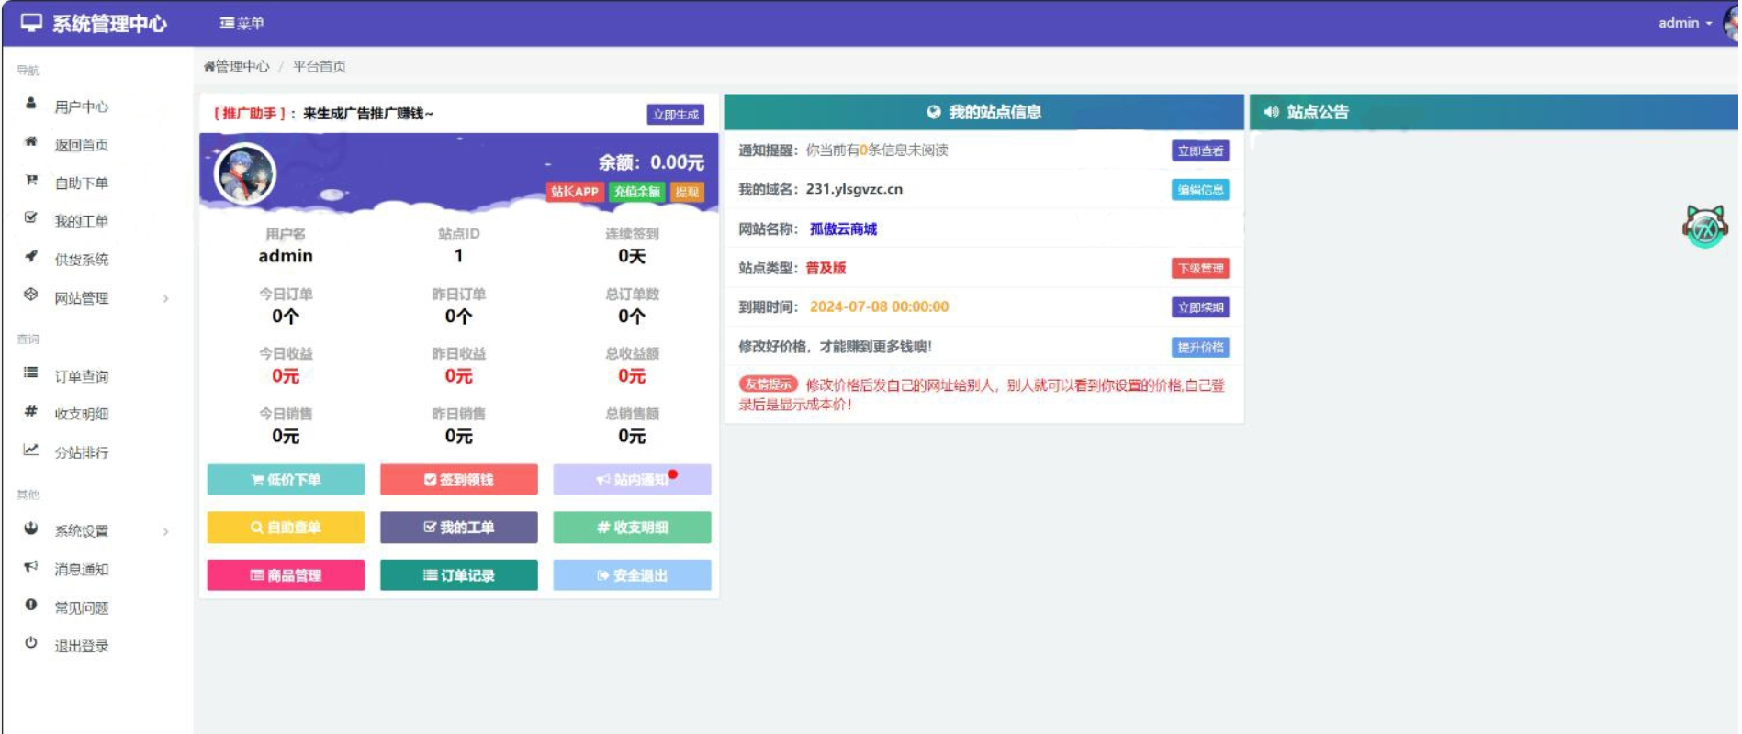1742x734 pixels.
Task: Open the admin account dropdown
Action: (x=1684, y=23)
